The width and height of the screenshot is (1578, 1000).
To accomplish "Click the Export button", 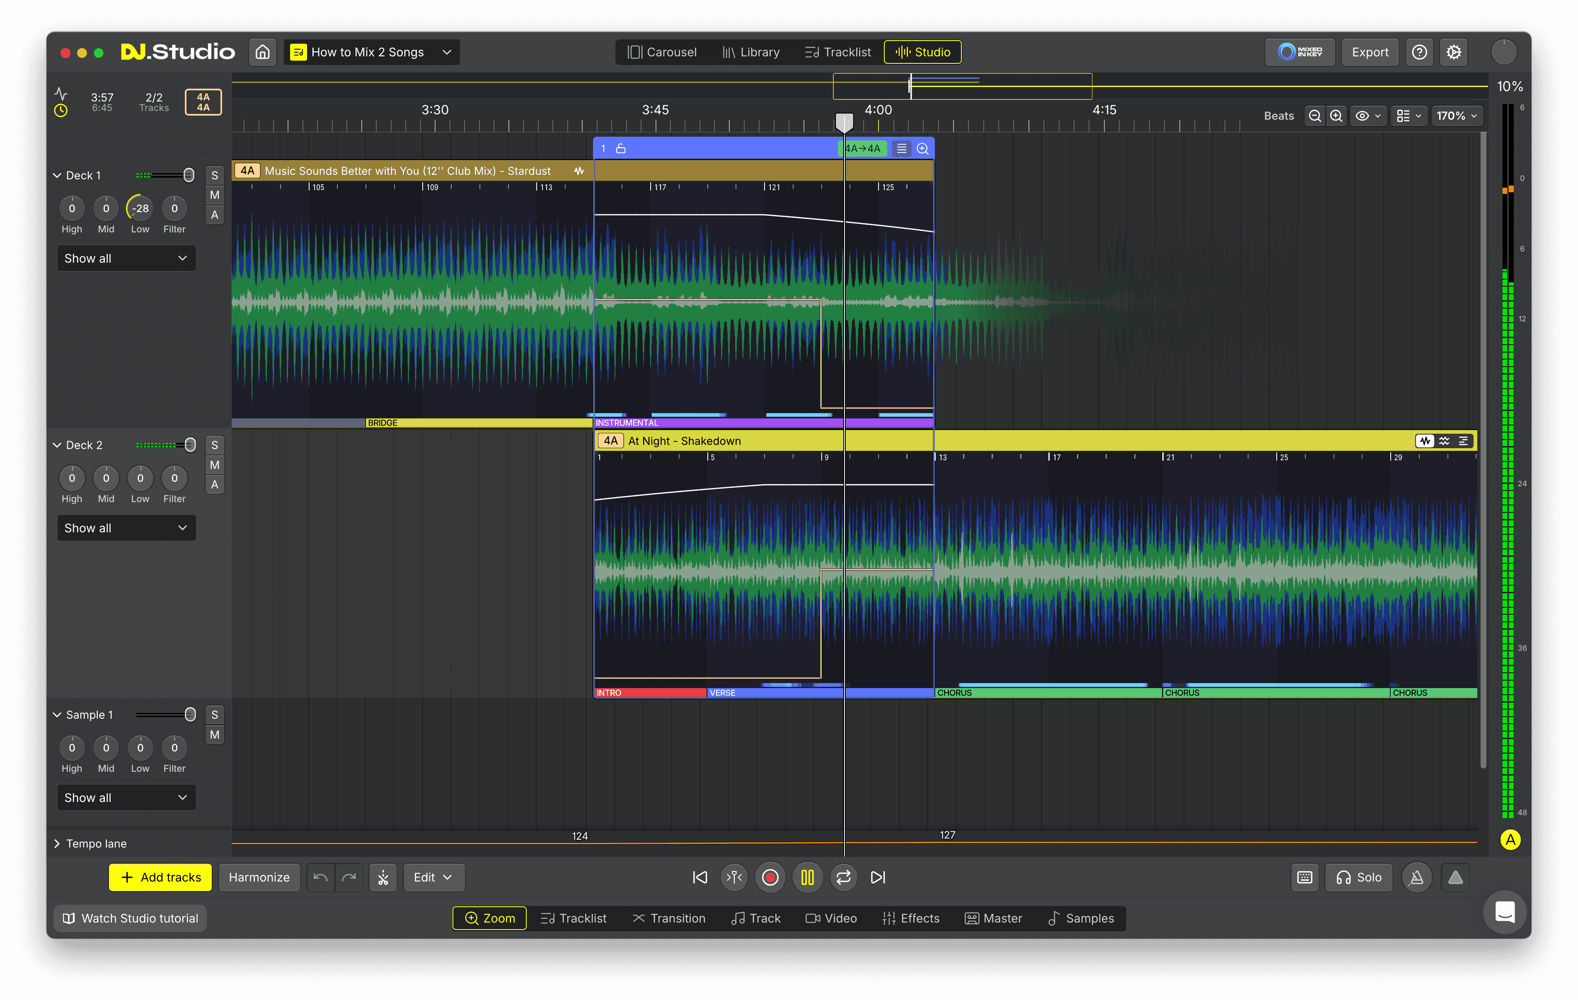I will tap(1370, 52).
